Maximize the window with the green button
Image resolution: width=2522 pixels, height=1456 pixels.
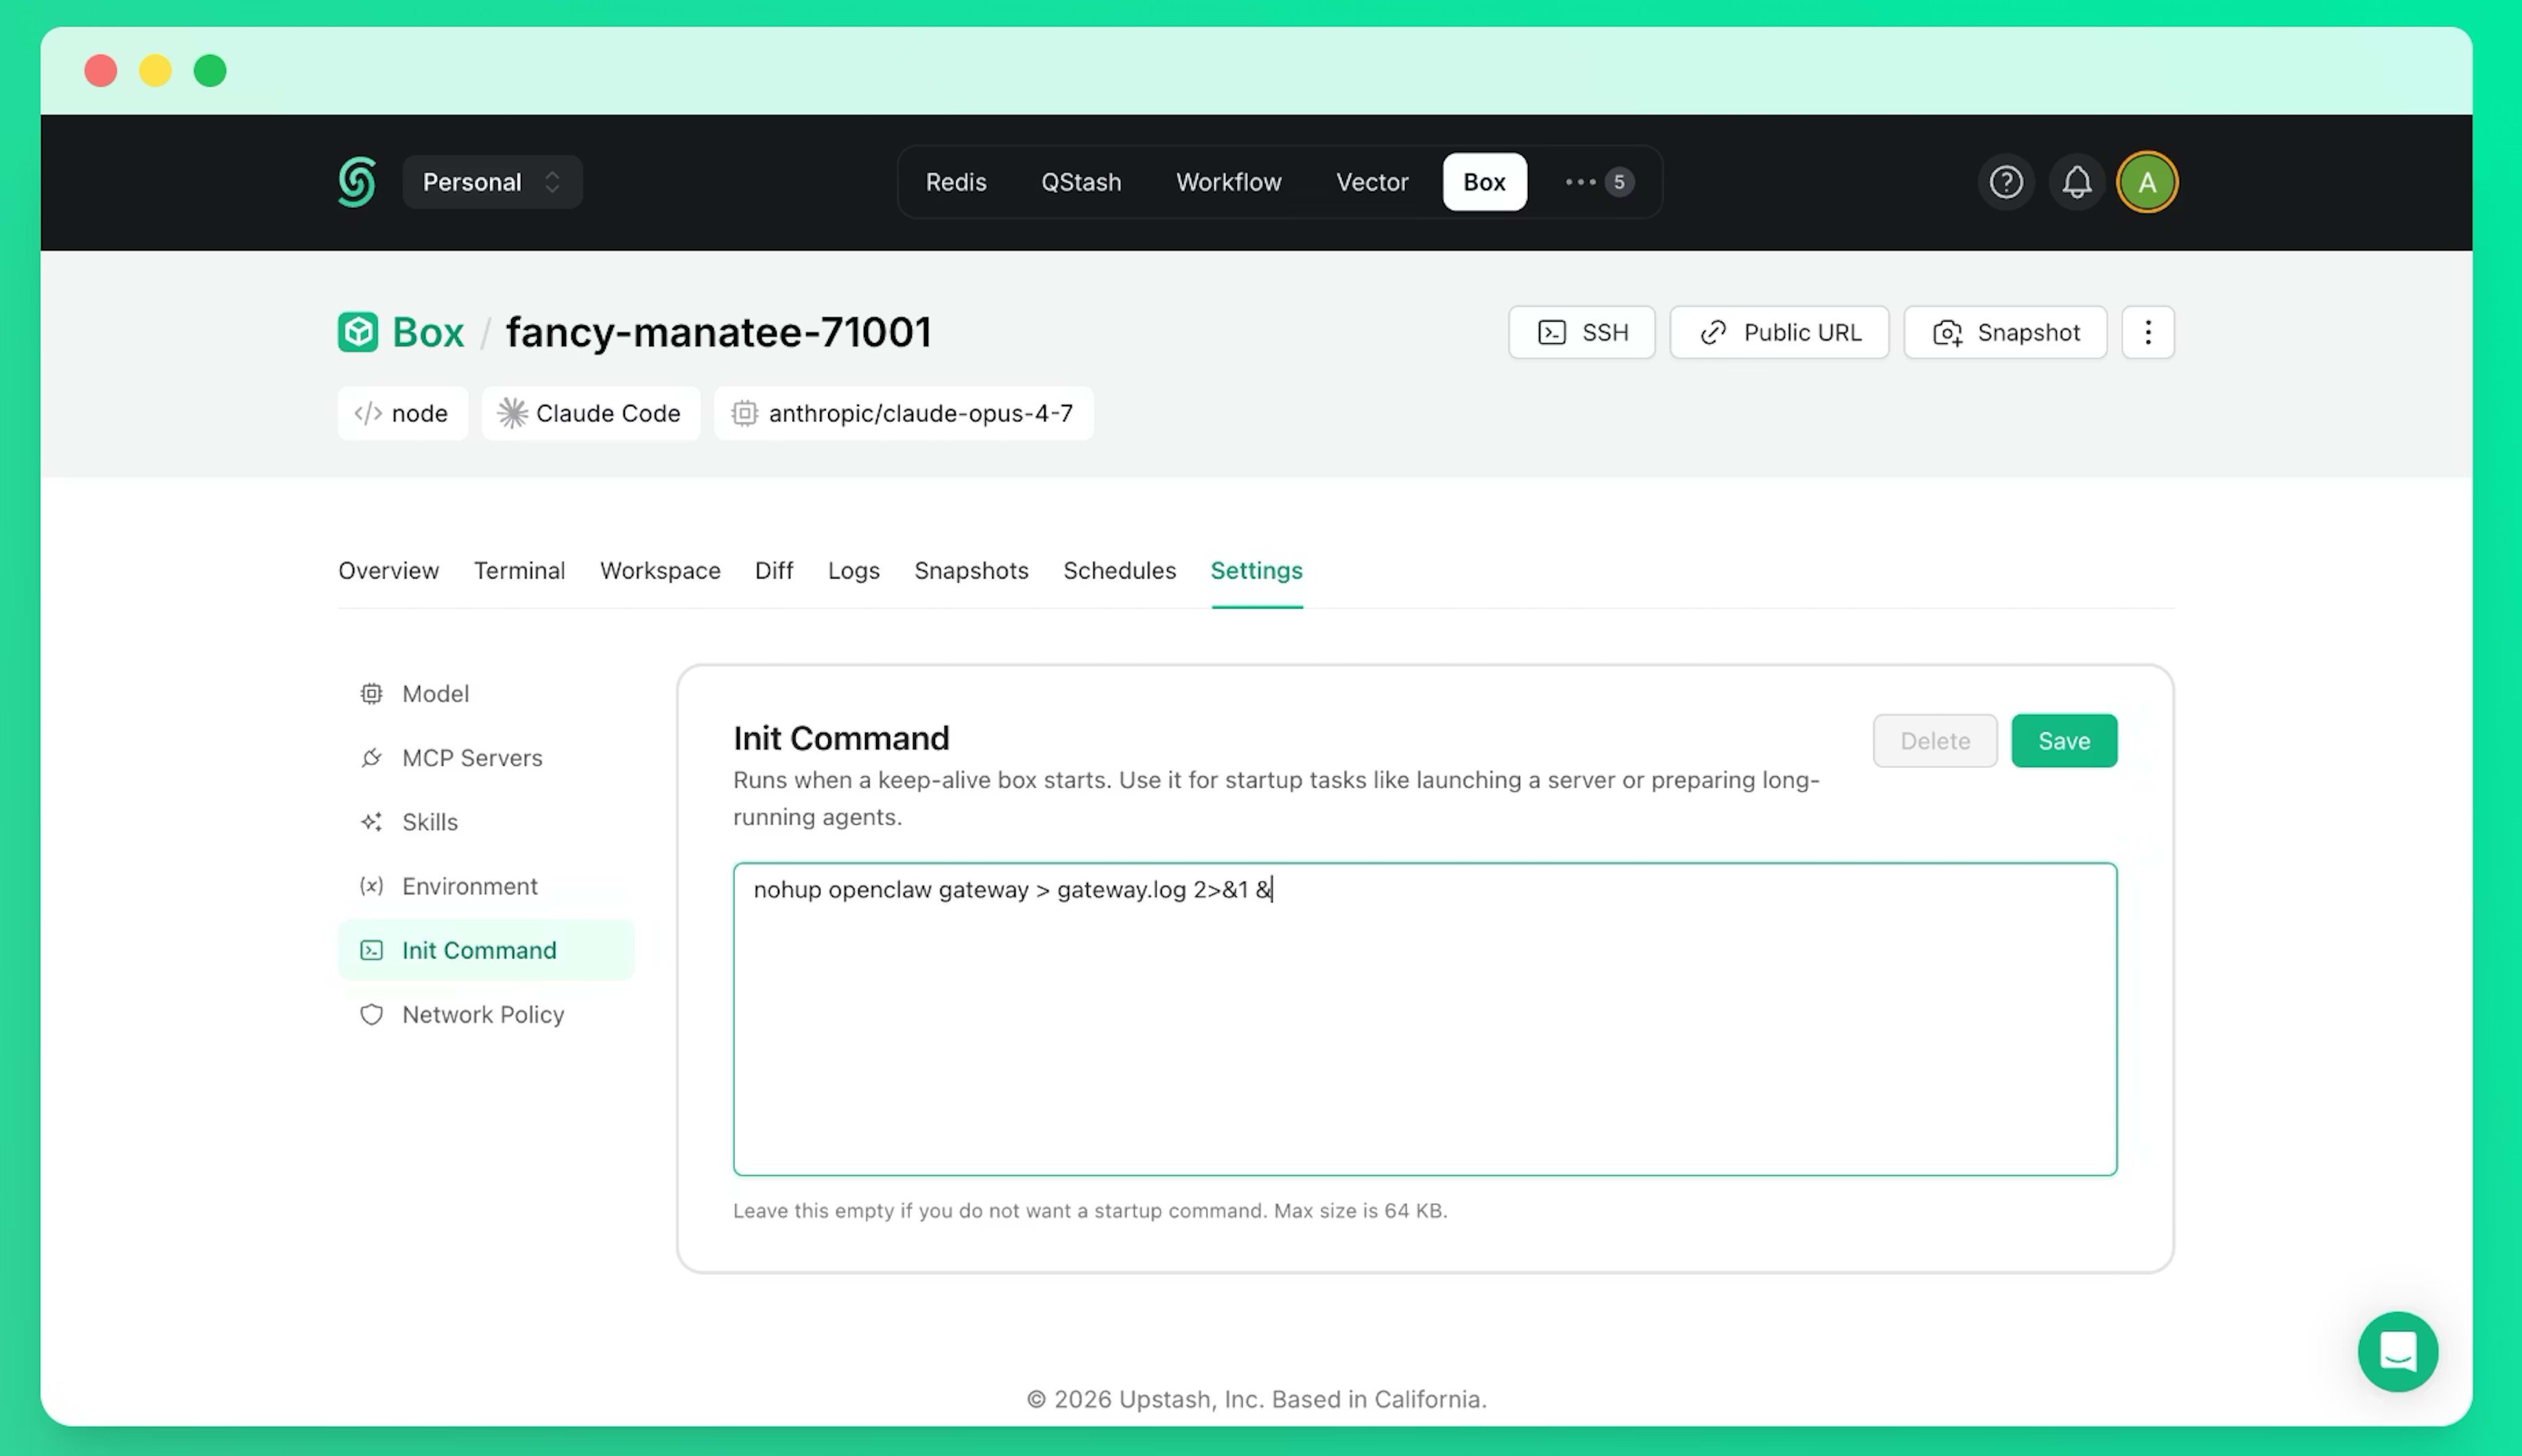tap(210, 71)
